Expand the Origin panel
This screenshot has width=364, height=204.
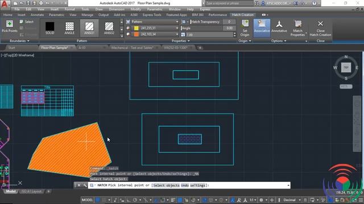tap(245, 41)
